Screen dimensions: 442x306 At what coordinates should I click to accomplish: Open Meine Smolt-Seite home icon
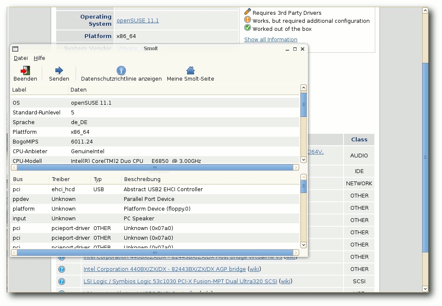(x=190, y=70)
